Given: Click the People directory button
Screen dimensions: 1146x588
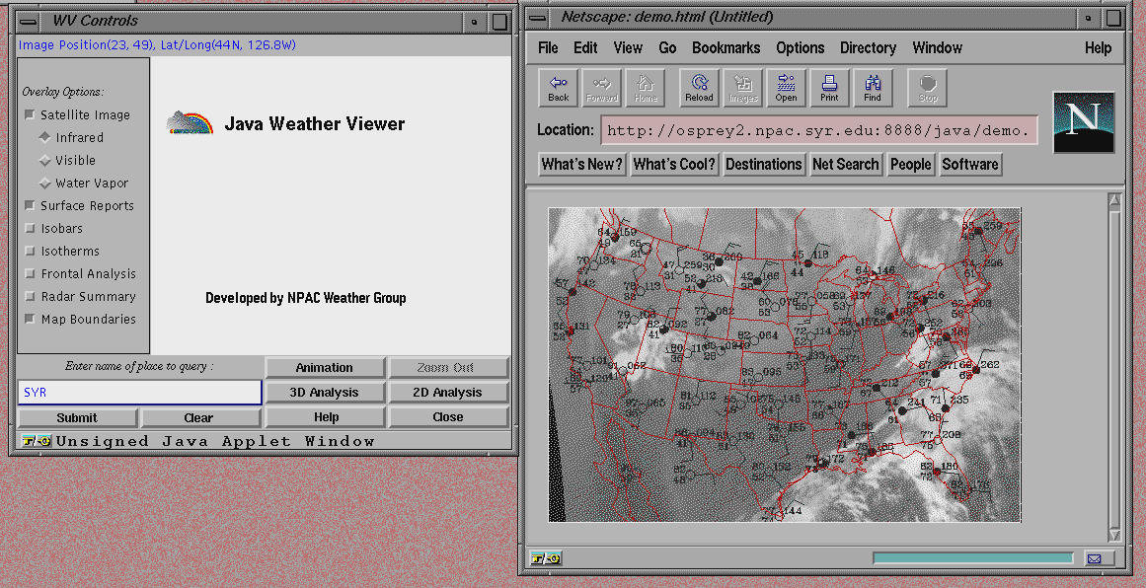Looking at the screenshot, I should coord(911,165).
